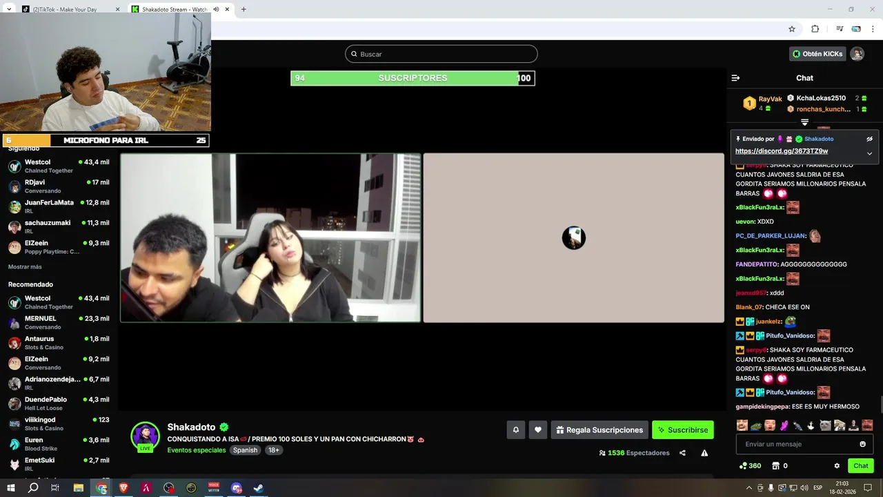Open the browser extensions puzzle icon

point(815,29)
